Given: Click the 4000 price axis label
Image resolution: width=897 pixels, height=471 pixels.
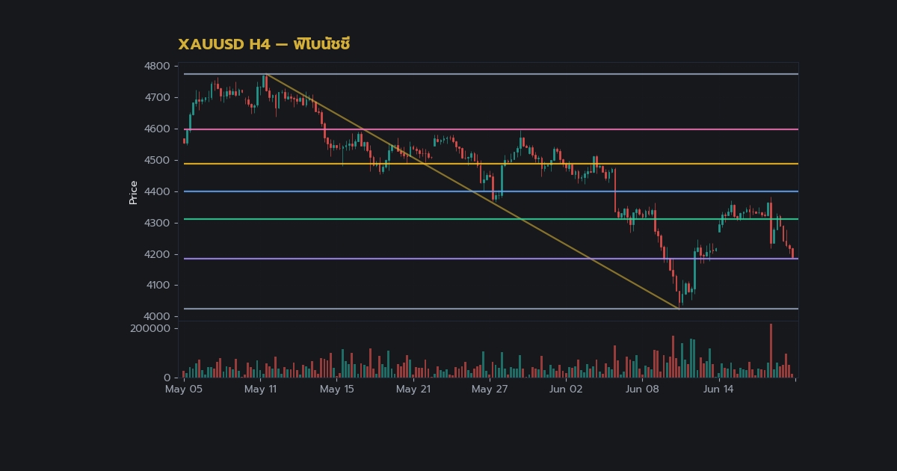Looking at the screenshot, I should [157, 317].
